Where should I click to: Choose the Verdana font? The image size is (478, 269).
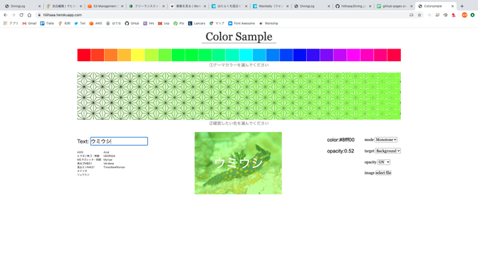pyautogui.click(x=108, y=163)
